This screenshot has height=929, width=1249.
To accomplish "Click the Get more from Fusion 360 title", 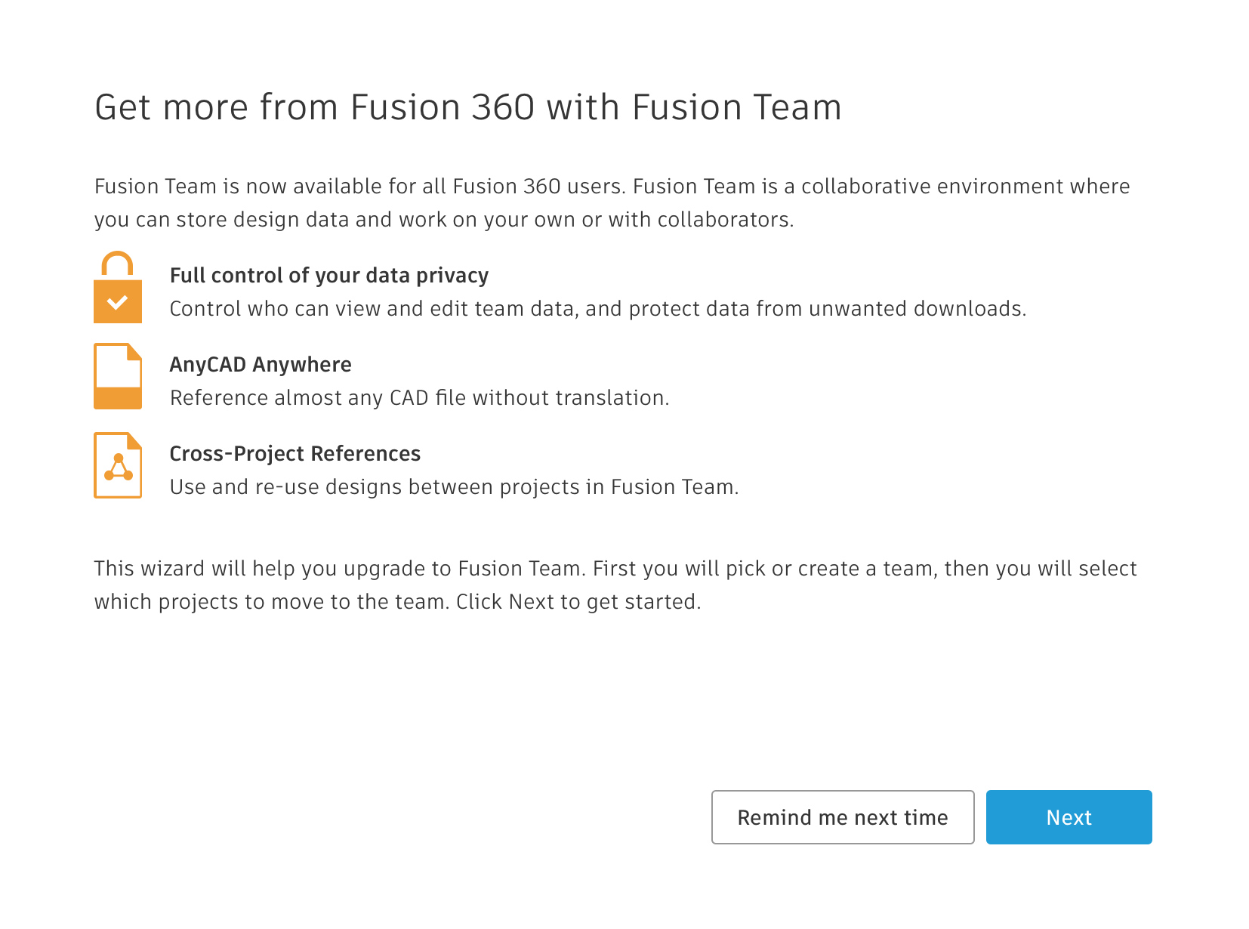I will (x=469, y=106).
